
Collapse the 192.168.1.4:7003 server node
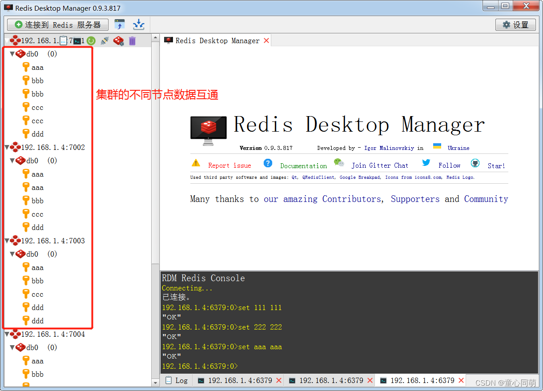pos(7,241)
